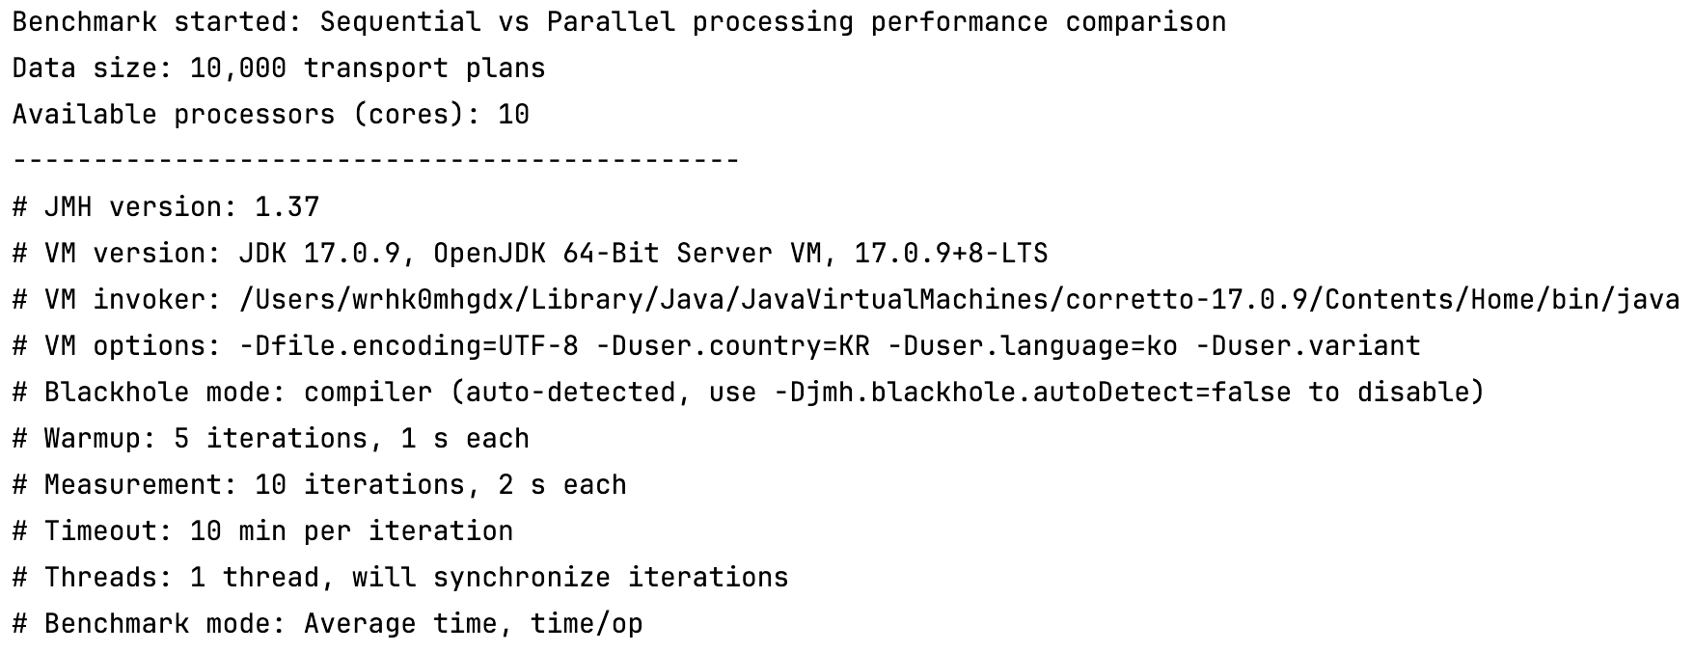This screenshot has height=652, width=1694.
Task: Click the 'Timeout: 10 min per iteration' line
Action: [x=262, y=531]
